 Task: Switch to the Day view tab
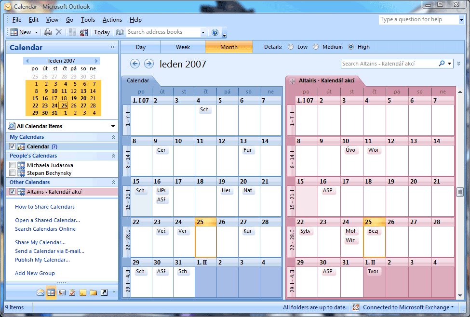(x=141, y=47)
